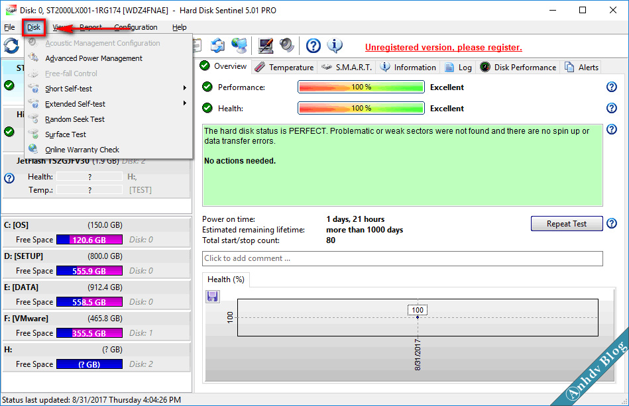Viewport: 629px width, 406px height.
Task: Click the first disk's green status check
Action: [x=9, y=85]
